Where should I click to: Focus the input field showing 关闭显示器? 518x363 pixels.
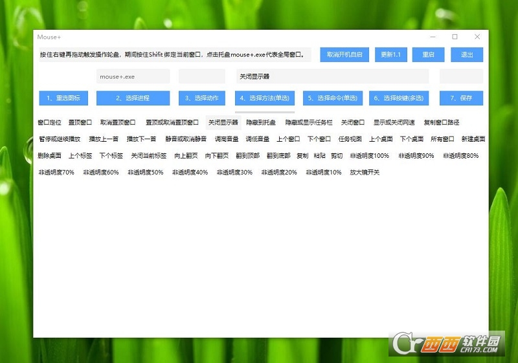pyautogui.click(x=332, y=76)
